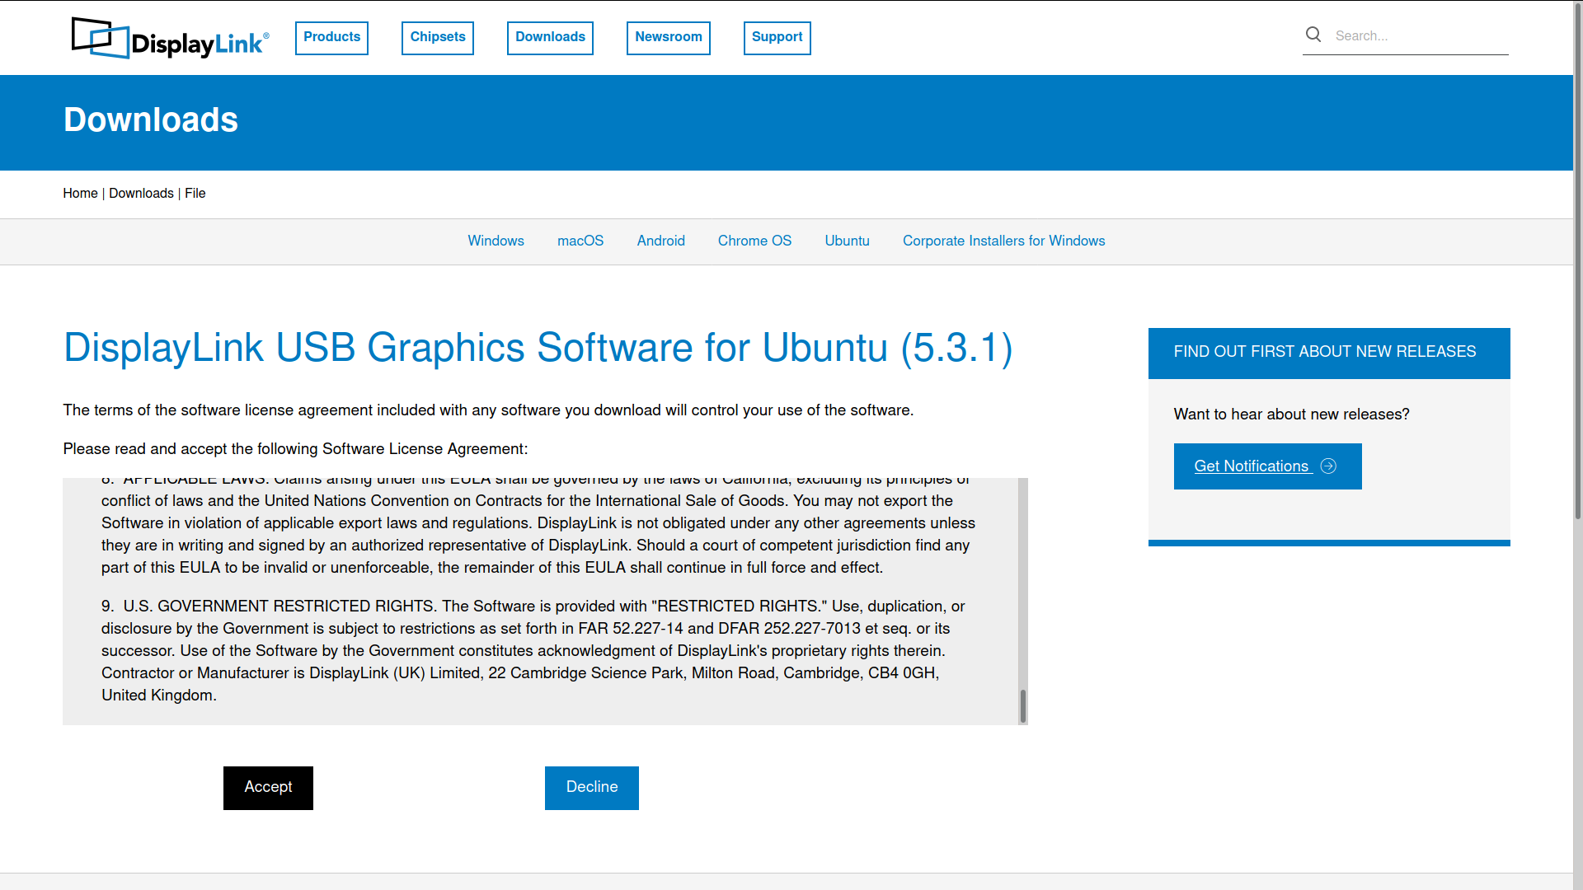Open Corporate Installers for Windows
Image resolution: width=1583 pixels, height=890 pixels.
pyautogui.click(x=1003, y=241)
